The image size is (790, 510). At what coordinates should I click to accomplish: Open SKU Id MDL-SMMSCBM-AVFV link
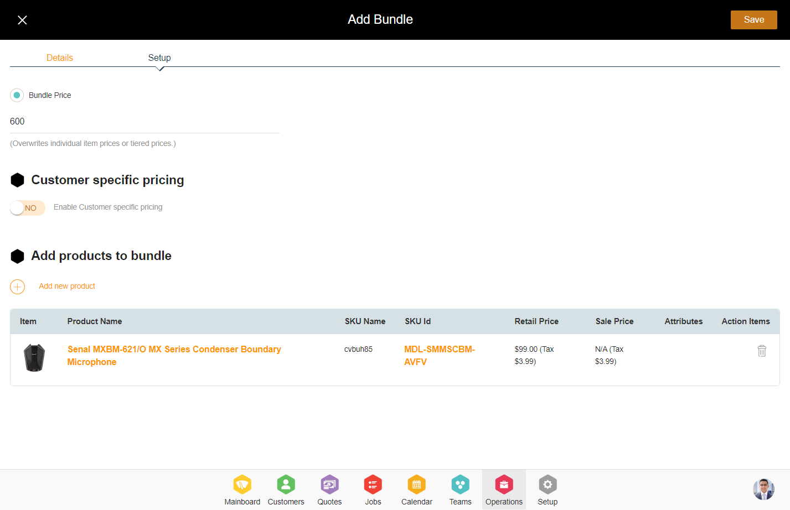click(440, 356)
